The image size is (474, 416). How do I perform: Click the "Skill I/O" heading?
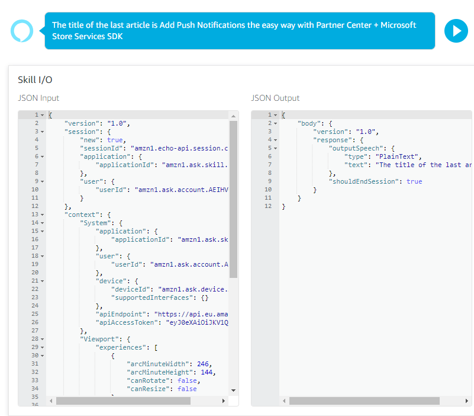35,80
